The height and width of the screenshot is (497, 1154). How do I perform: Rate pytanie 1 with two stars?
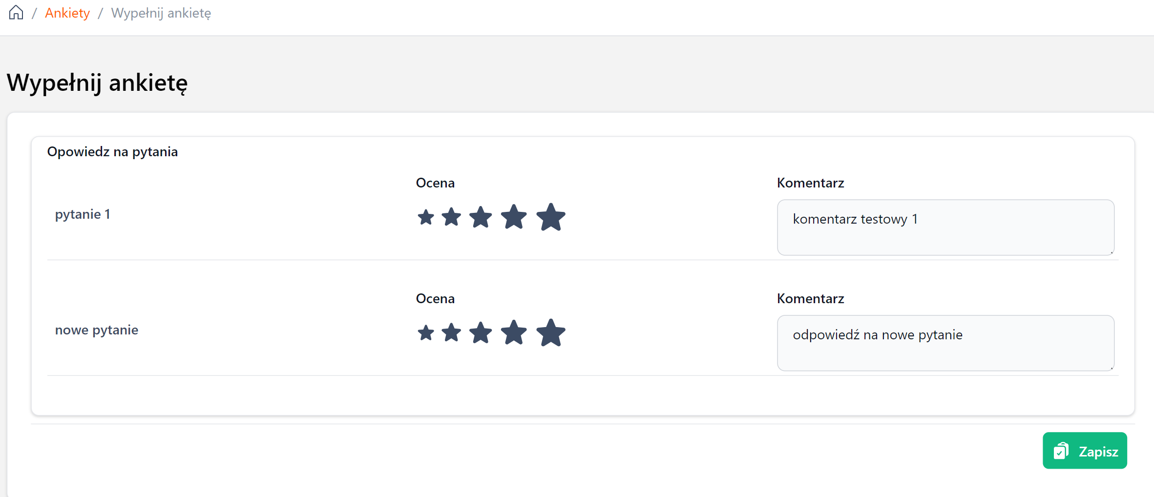(x=451, y=217)
